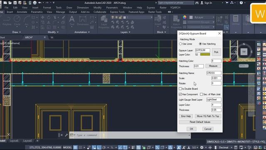This screenshot has height=150, width=266.
Task: Click the olive Layer Color swatch
Action: click(205, 55)
